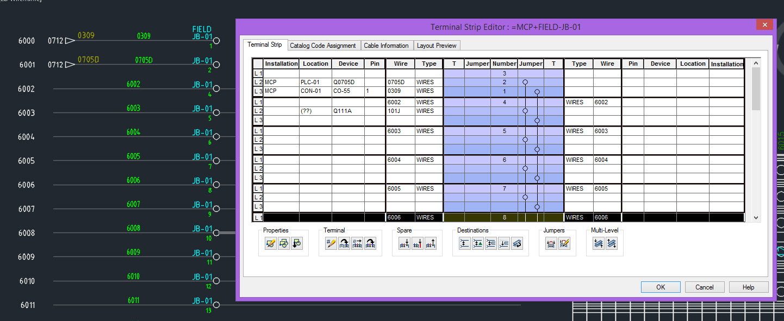Toggle the jumper node on terminal number 2
The height and width of the screenshot is (321, 784).
point(525,82)
